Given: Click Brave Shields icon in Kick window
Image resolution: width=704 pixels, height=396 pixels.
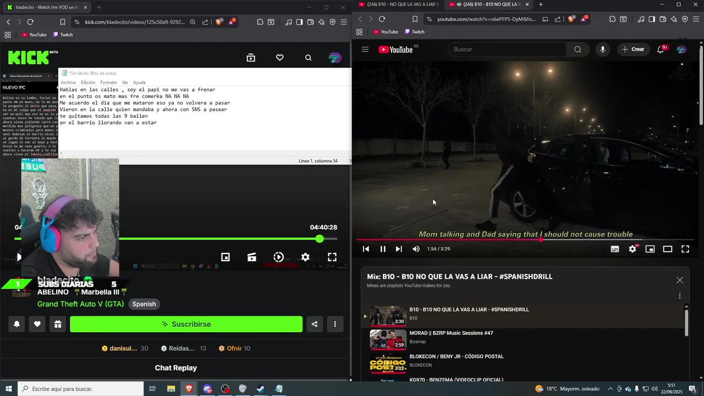Looking at the screenshot, I should pos(219,22).
